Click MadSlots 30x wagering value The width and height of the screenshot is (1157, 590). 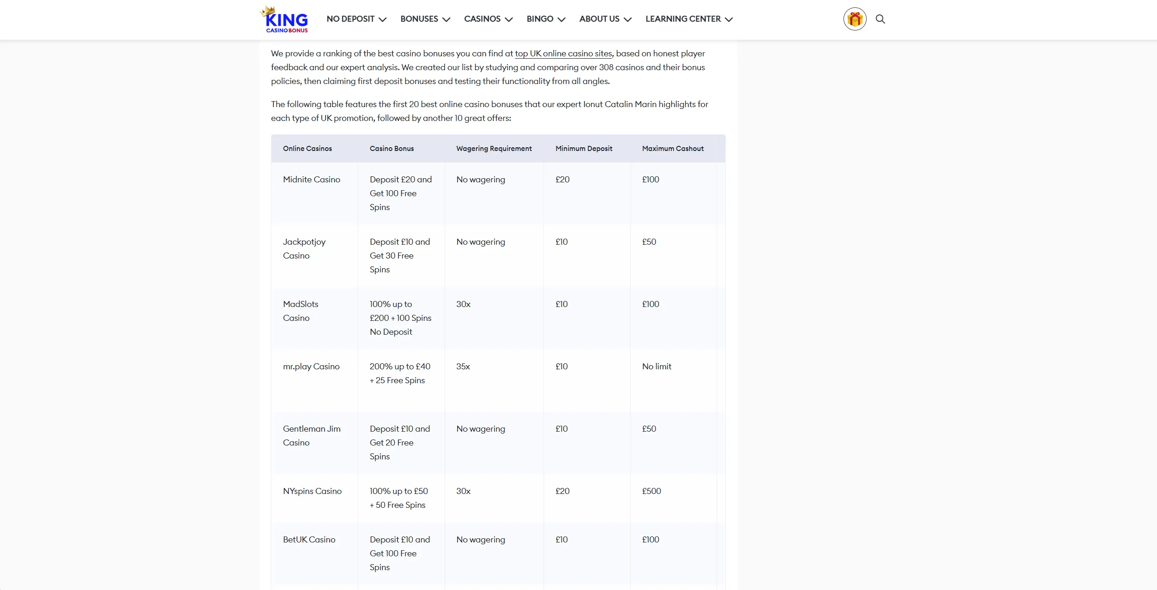click(x=464, y=304)
